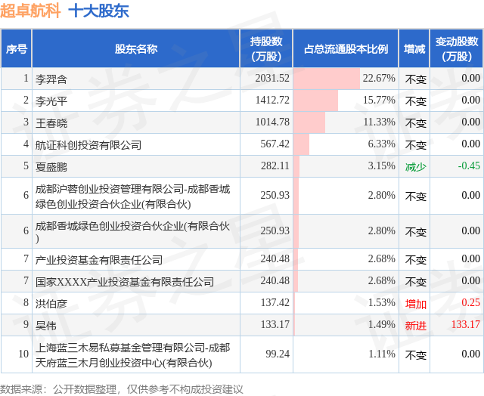Image resolution: width=484 pixels, height=396 pixels.
Task: Click sequence number 10
Action: coord(23,354)
